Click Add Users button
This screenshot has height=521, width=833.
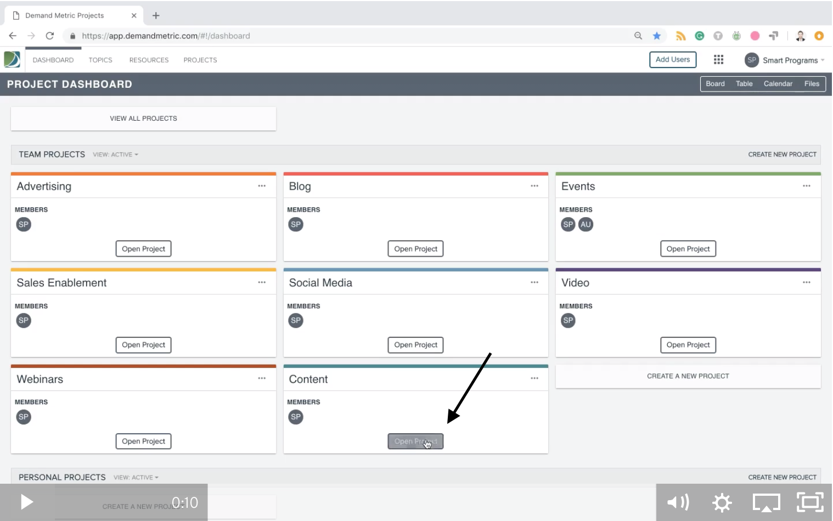[673, 60]
